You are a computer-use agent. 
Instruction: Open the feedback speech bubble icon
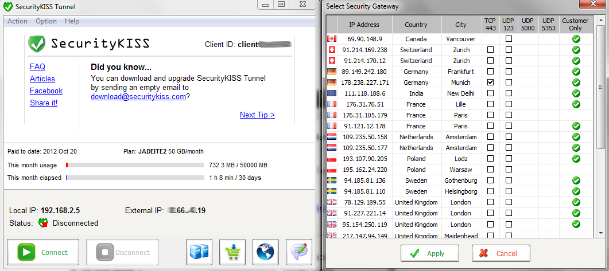[299, 252]
